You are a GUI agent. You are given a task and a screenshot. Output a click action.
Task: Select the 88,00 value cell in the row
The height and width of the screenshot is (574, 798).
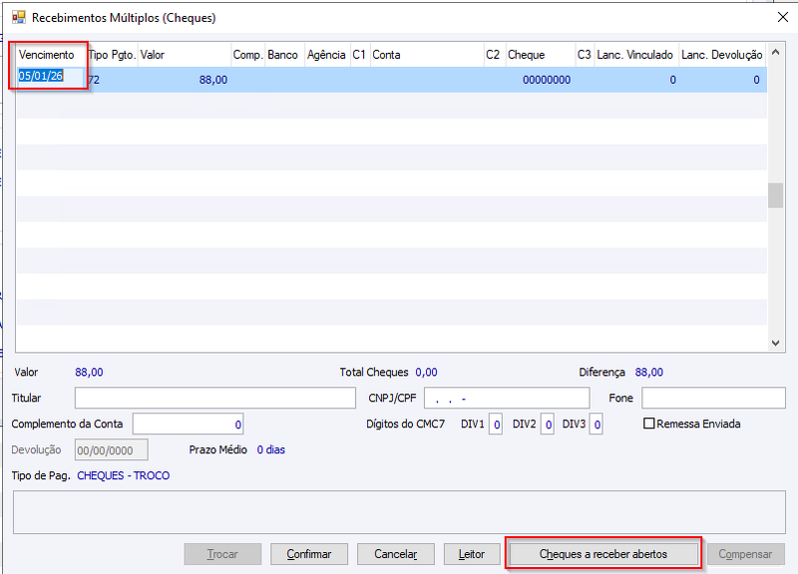pos(185,80)
